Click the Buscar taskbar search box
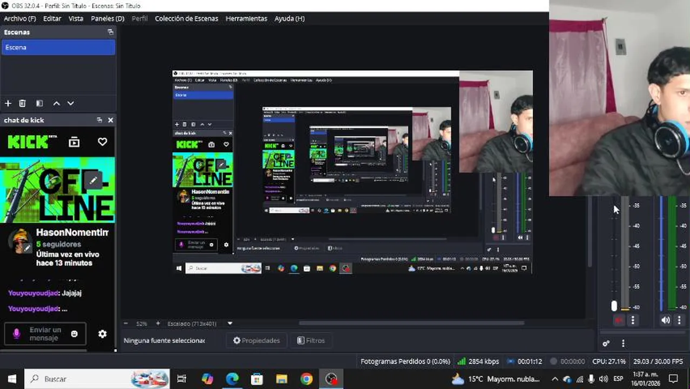 point(97,379)
